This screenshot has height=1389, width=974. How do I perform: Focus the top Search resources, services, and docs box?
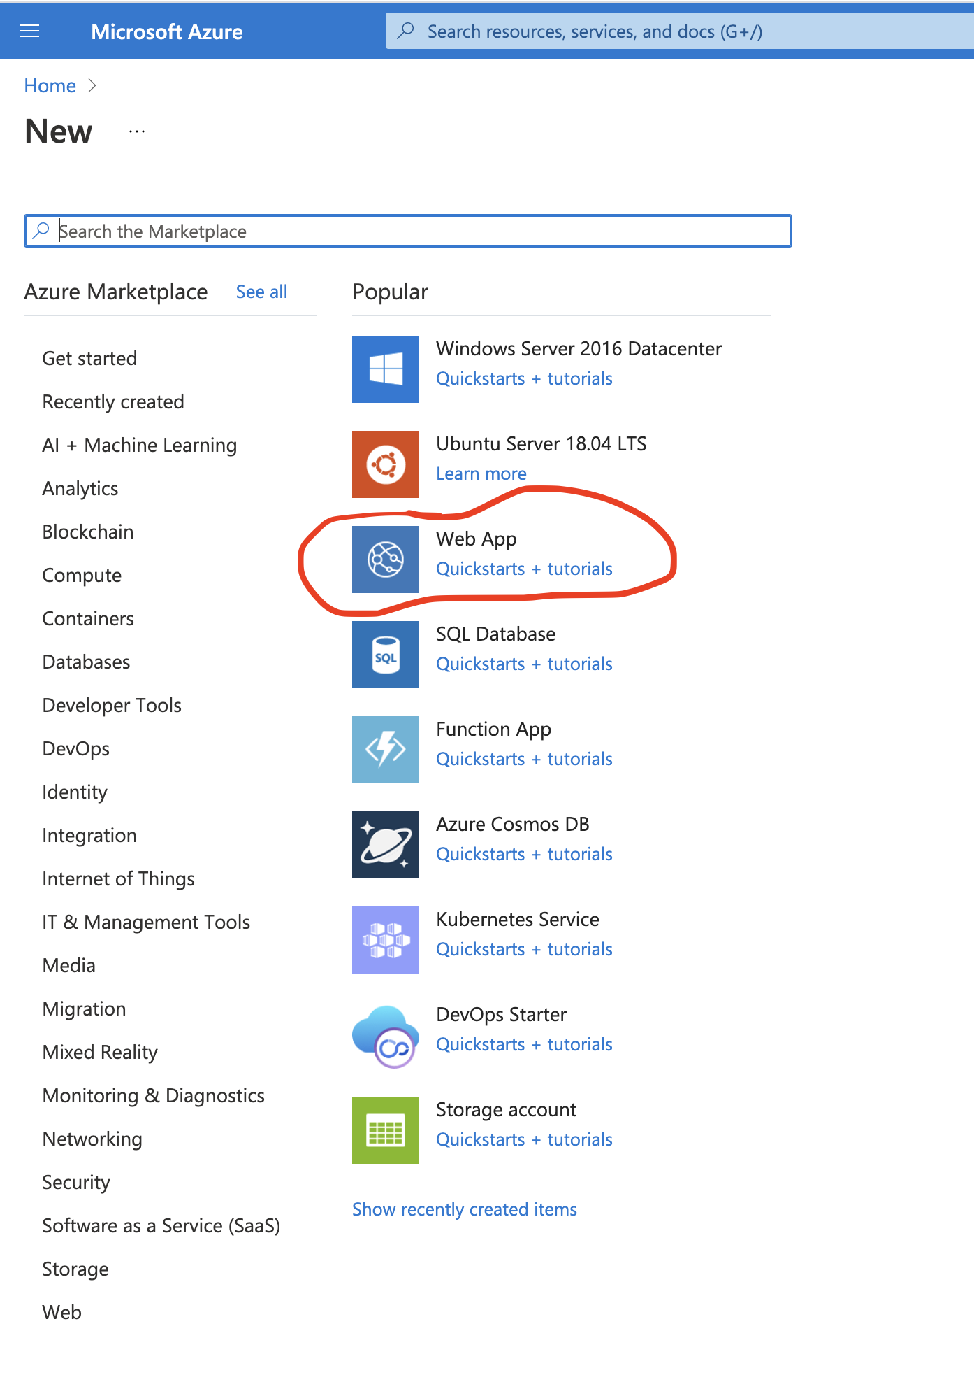[680, 31]
